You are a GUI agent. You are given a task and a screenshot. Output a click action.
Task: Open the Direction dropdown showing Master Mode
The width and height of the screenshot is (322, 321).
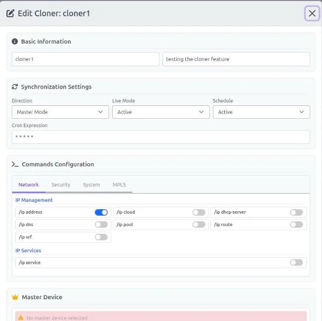[60, 112]
